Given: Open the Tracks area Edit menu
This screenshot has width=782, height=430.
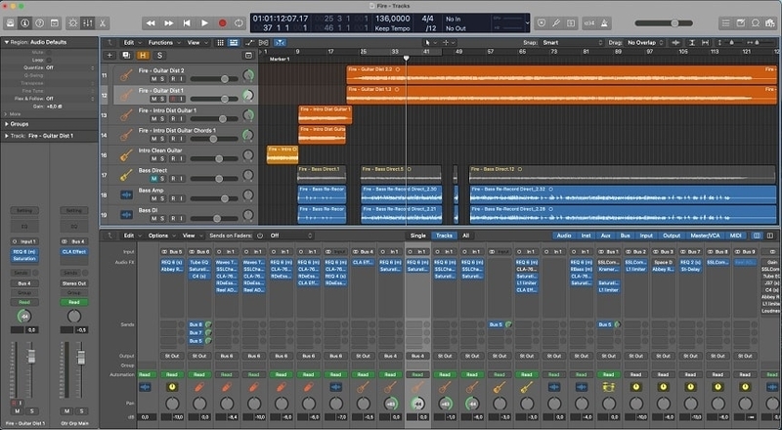Looking at the screenshot, I should click(132, 43).
